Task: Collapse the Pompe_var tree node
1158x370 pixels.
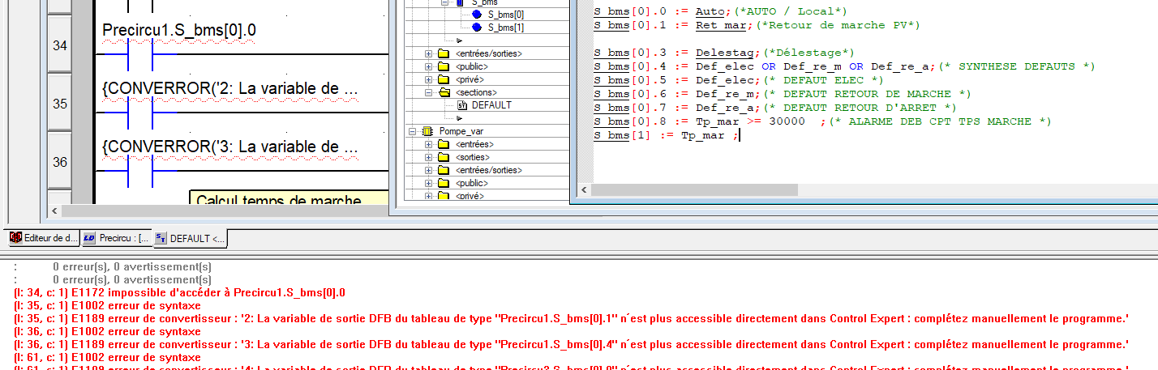Action: 412,131
